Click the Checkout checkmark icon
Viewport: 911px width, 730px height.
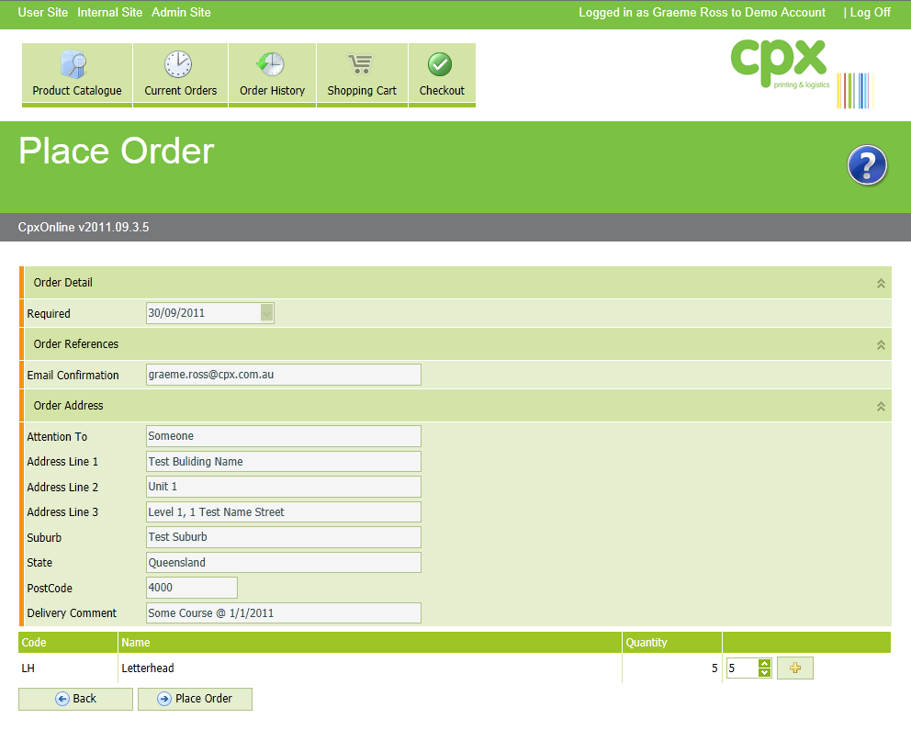tap(441, 65)
